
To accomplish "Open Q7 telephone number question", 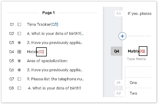I will (x=55, y=79).
